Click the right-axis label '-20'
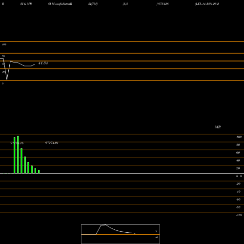 click(x=238, y=184)
